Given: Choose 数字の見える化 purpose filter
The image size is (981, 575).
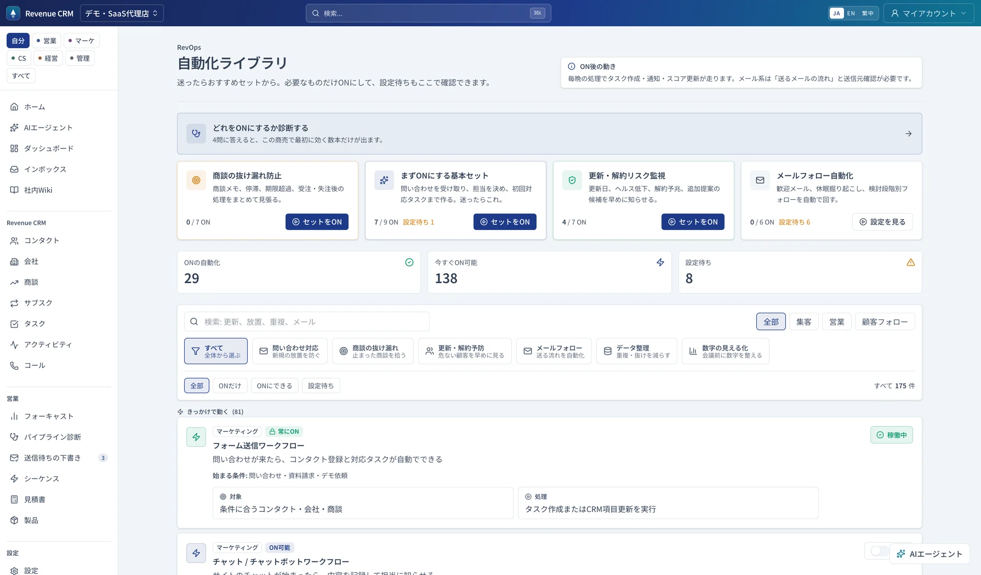Looking at the screenshot, I should [725, 351].
